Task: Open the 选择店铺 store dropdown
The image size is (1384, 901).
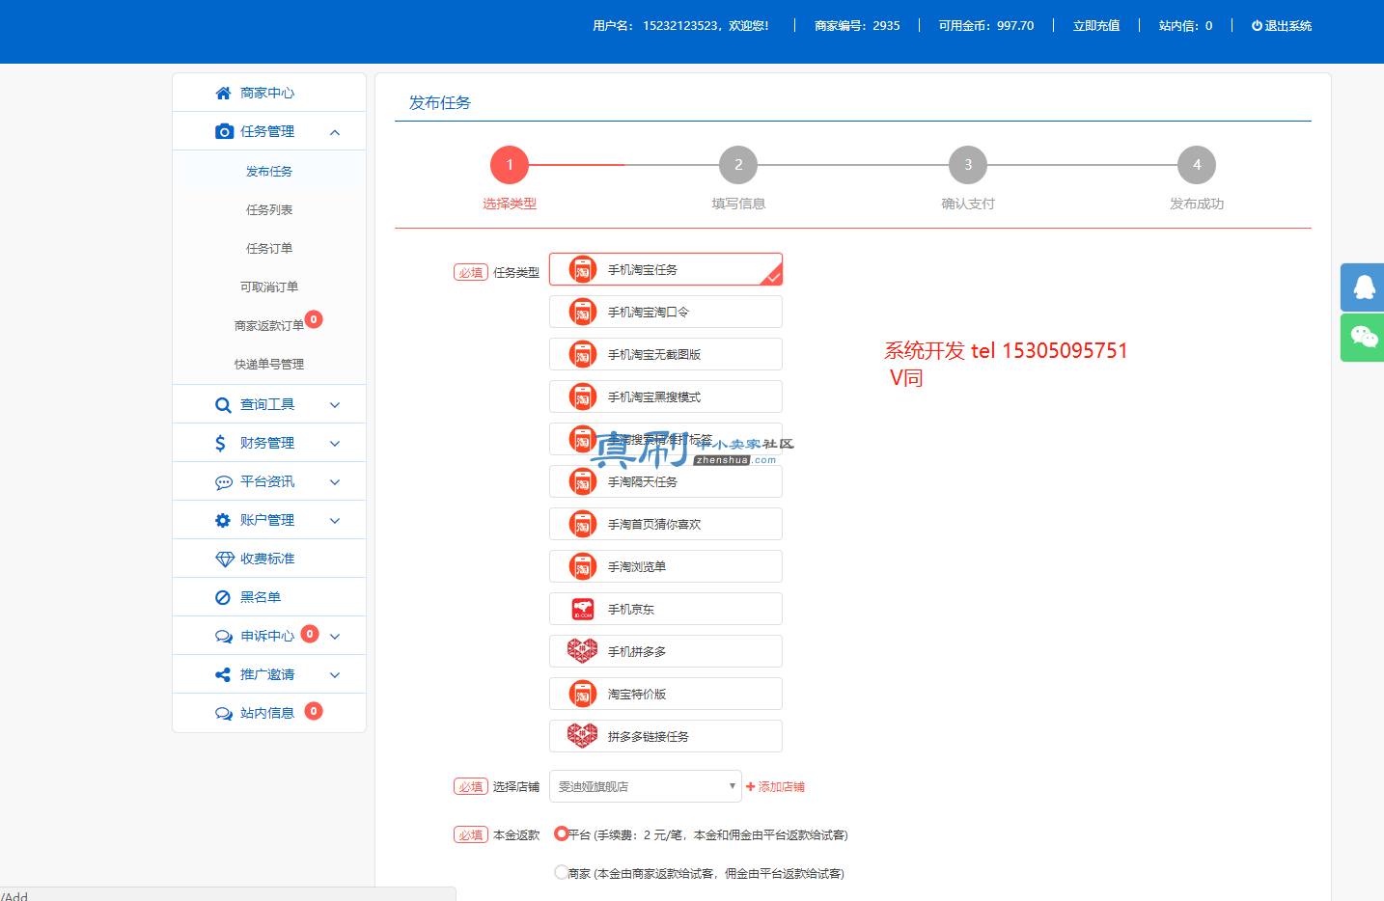Action: click(x=646, y=786)
